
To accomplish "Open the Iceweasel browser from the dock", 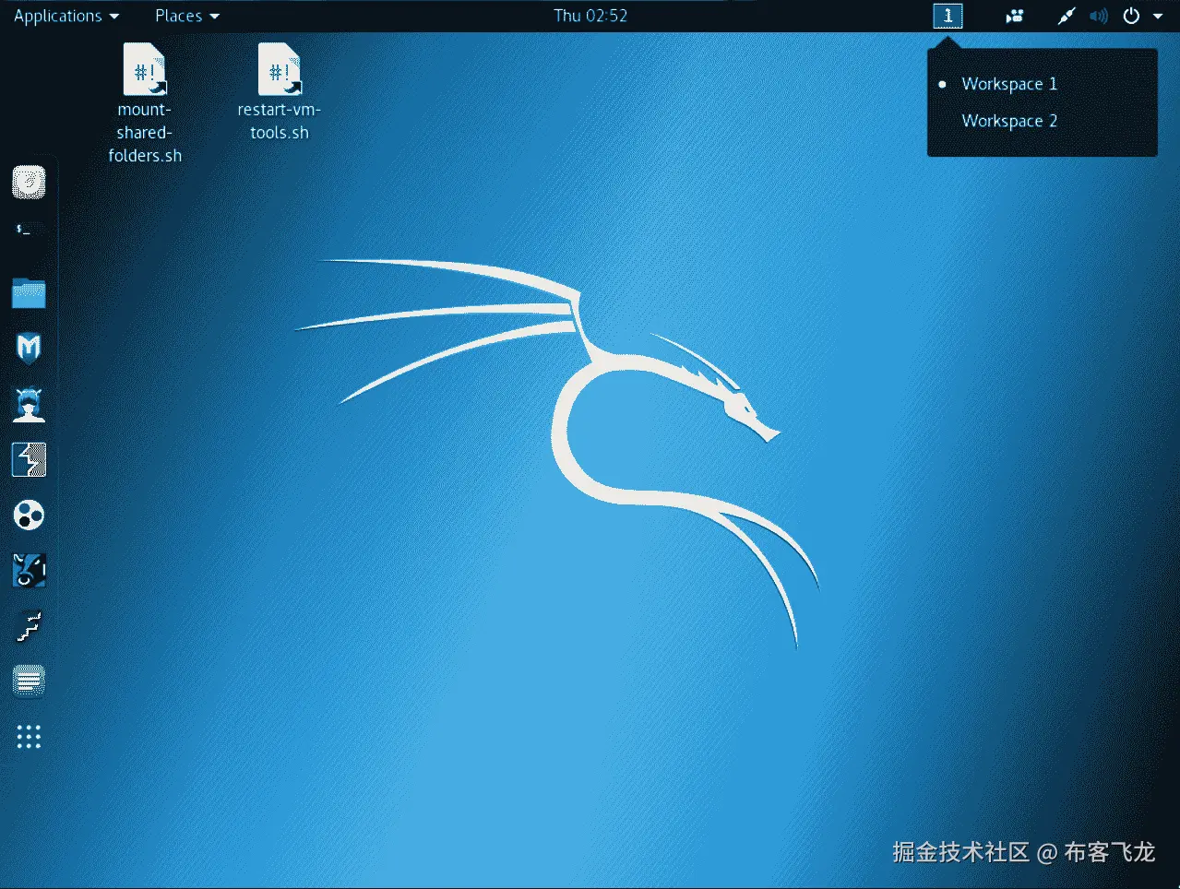I will (29, 183).
